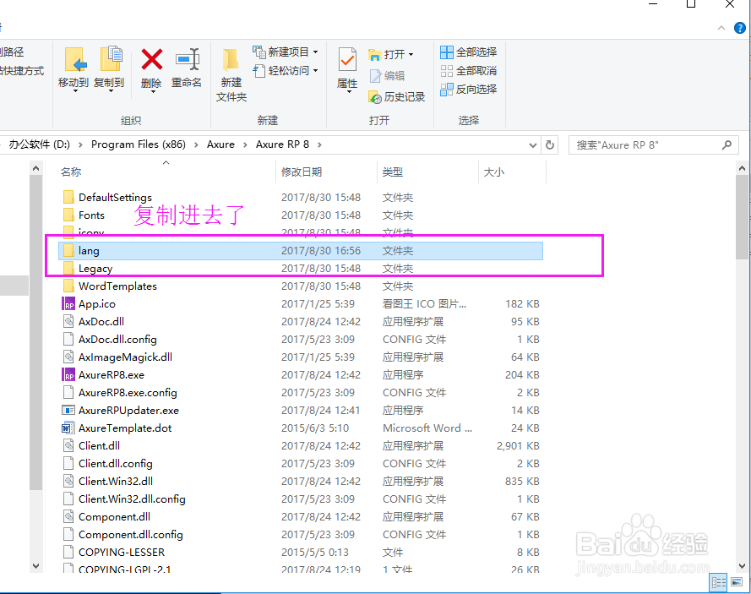This screenshot has width=751, height=594.
Task: Click file list scrollbar down arrow
Action: click(x=742, y=566)
